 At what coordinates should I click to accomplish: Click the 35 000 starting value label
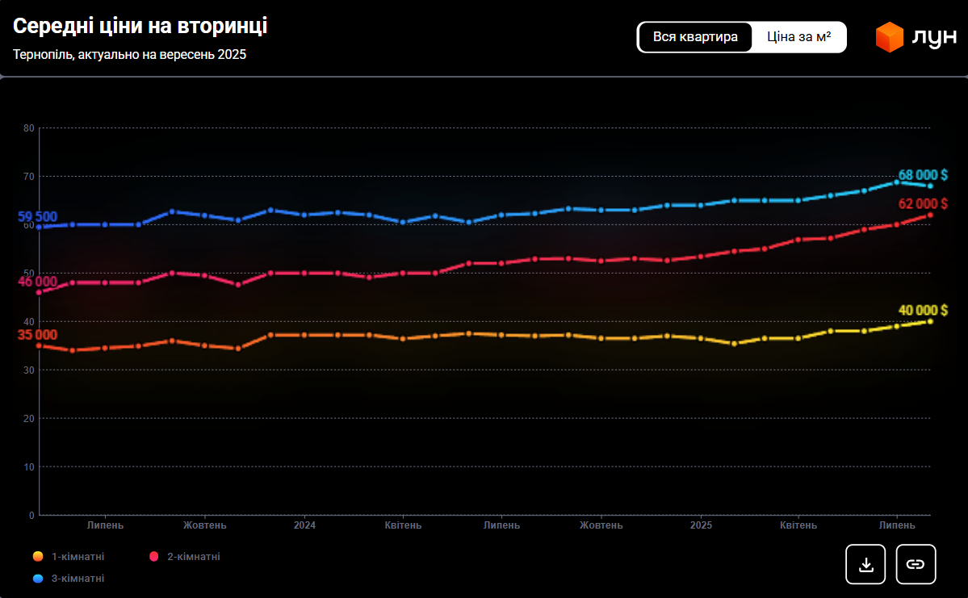tap(37, 335)
